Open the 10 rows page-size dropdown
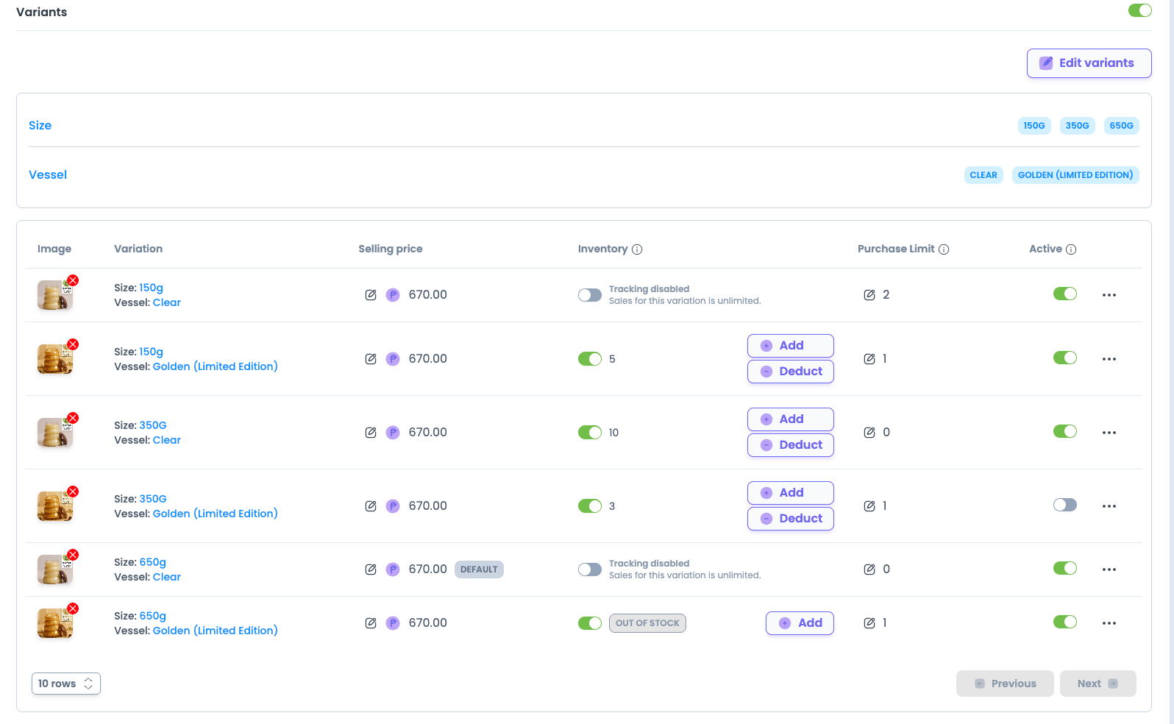Image resolution: width=1174 pixels, height=724 pixels. pyautogui.click(x=66, y=684)
